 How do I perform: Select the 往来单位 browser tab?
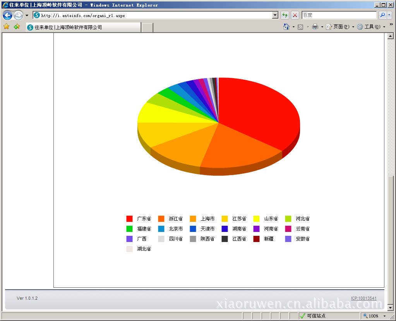83,27
